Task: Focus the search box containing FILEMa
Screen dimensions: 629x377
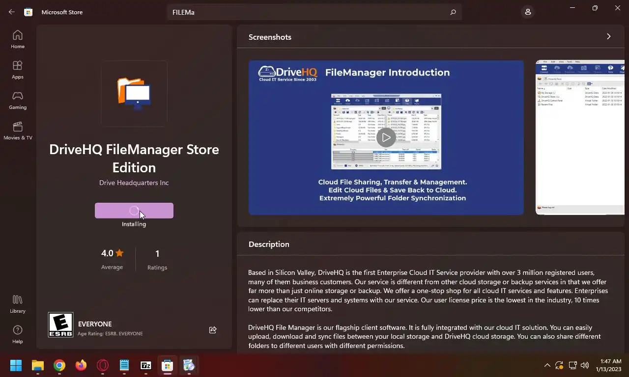Action: pos(314,12)
